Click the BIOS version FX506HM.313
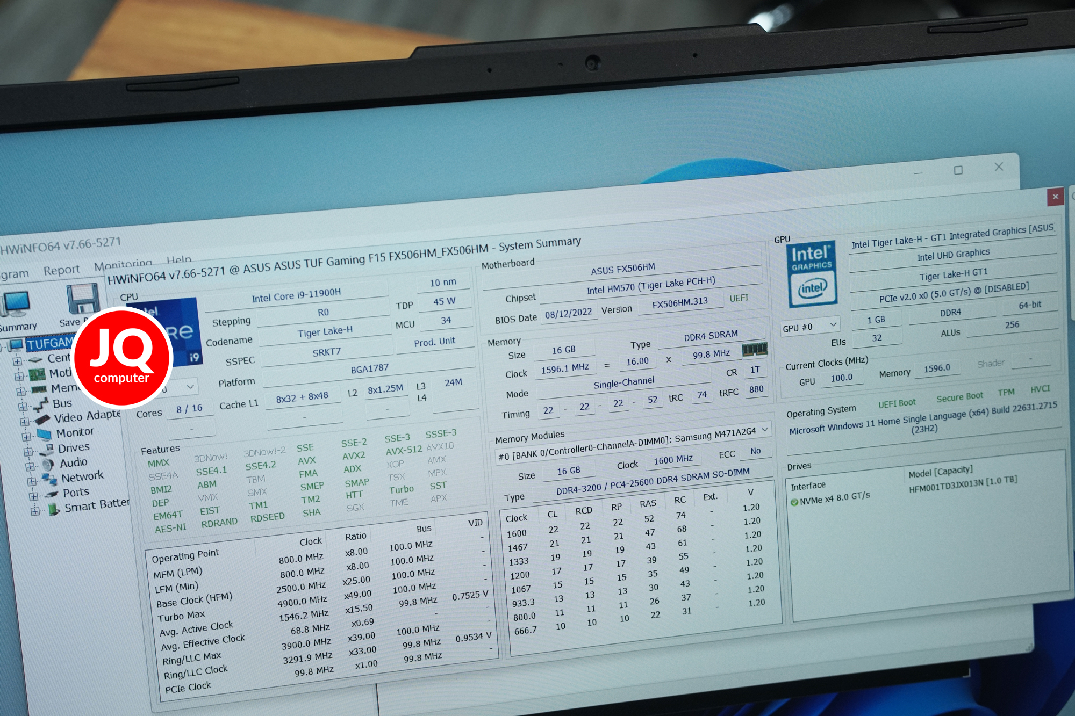This screenshot has width=1075, height=716. [x=679, y=302]
